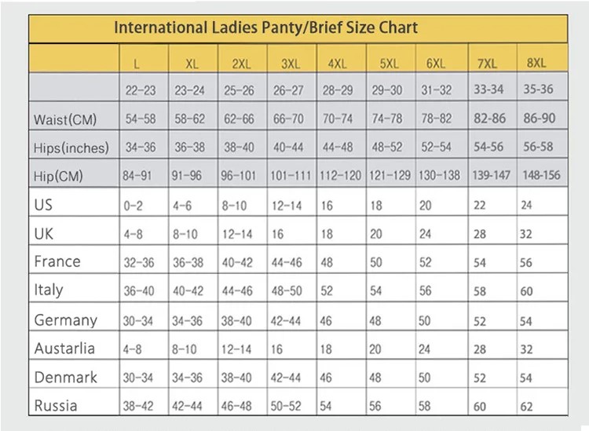Click the 'Hips(inches)' row label
This screenshot has width=589, height=431.
point(71,148)
